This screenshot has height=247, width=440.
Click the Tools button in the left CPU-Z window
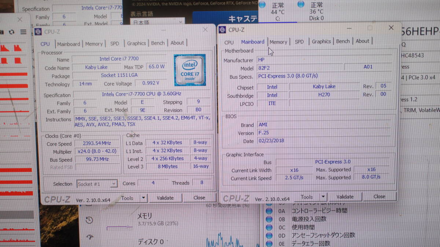coord(127,198)
